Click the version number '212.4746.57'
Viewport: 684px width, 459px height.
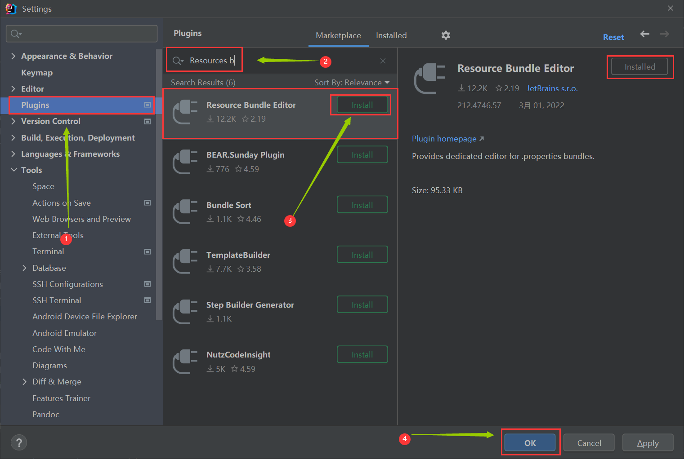click(479, 105)
